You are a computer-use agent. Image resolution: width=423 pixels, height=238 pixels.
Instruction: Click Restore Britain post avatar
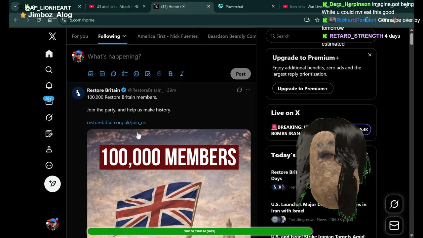(x=78, y=94)
